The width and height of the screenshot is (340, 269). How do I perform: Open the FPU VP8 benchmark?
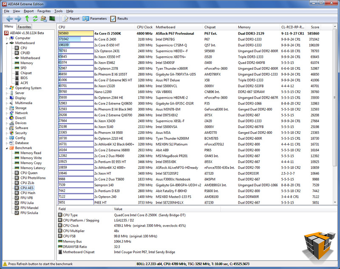click(26, 198)
